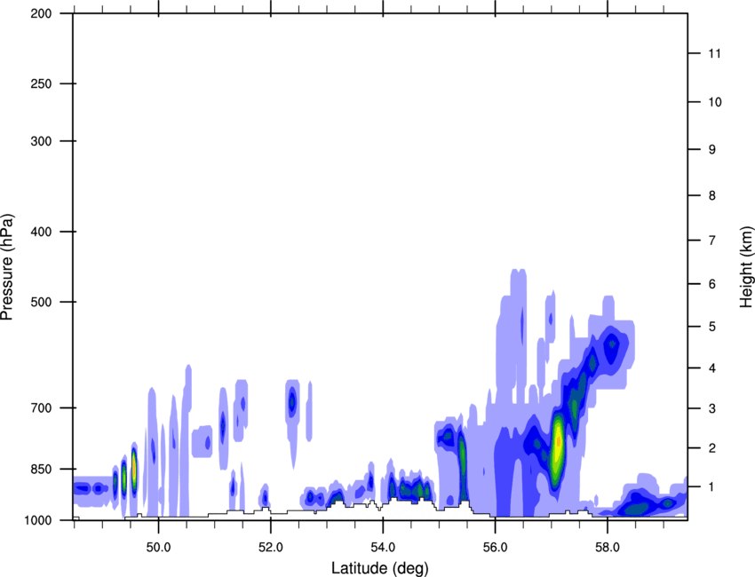Click height tick label 3
Image resolution: width=755 pixels, height=577 pixels.
(x=711, y=408)
